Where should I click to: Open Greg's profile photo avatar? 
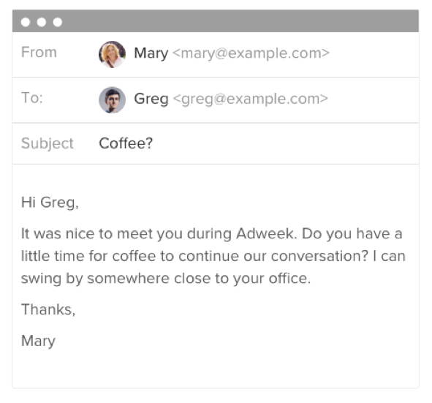[x=112, y=99]
